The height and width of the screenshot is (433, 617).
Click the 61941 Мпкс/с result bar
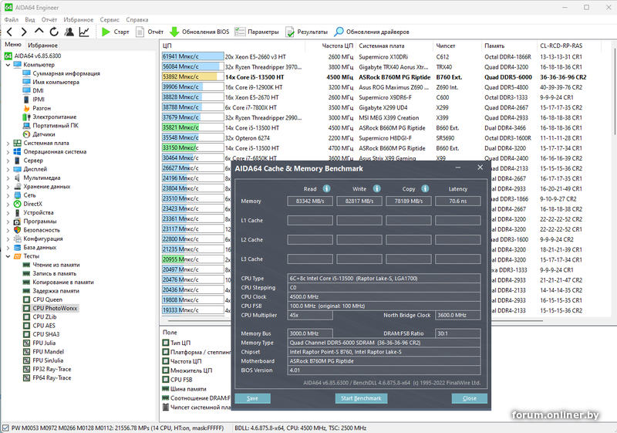[x=193, y=56]
